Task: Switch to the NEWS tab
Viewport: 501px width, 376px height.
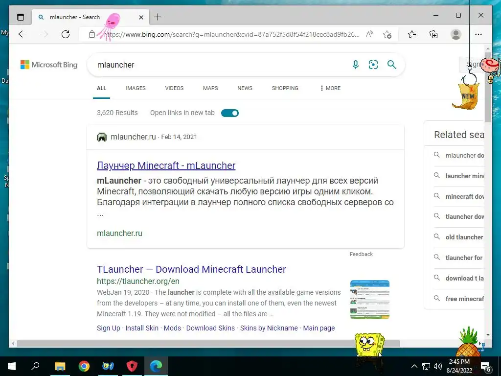Action: coord(245,88)
